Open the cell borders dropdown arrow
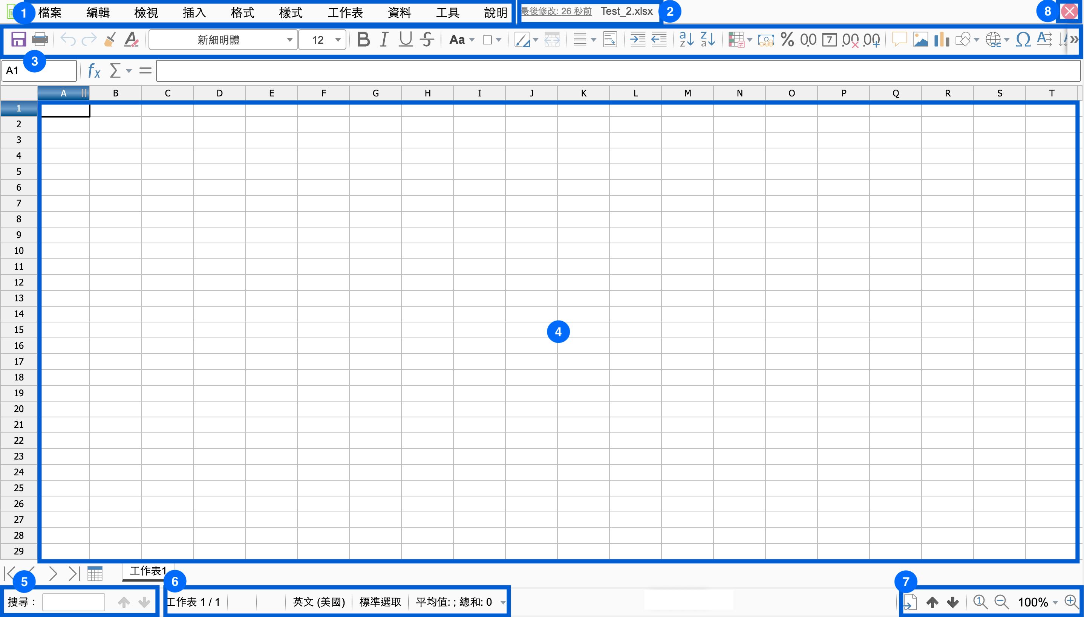 coord(499,40)
